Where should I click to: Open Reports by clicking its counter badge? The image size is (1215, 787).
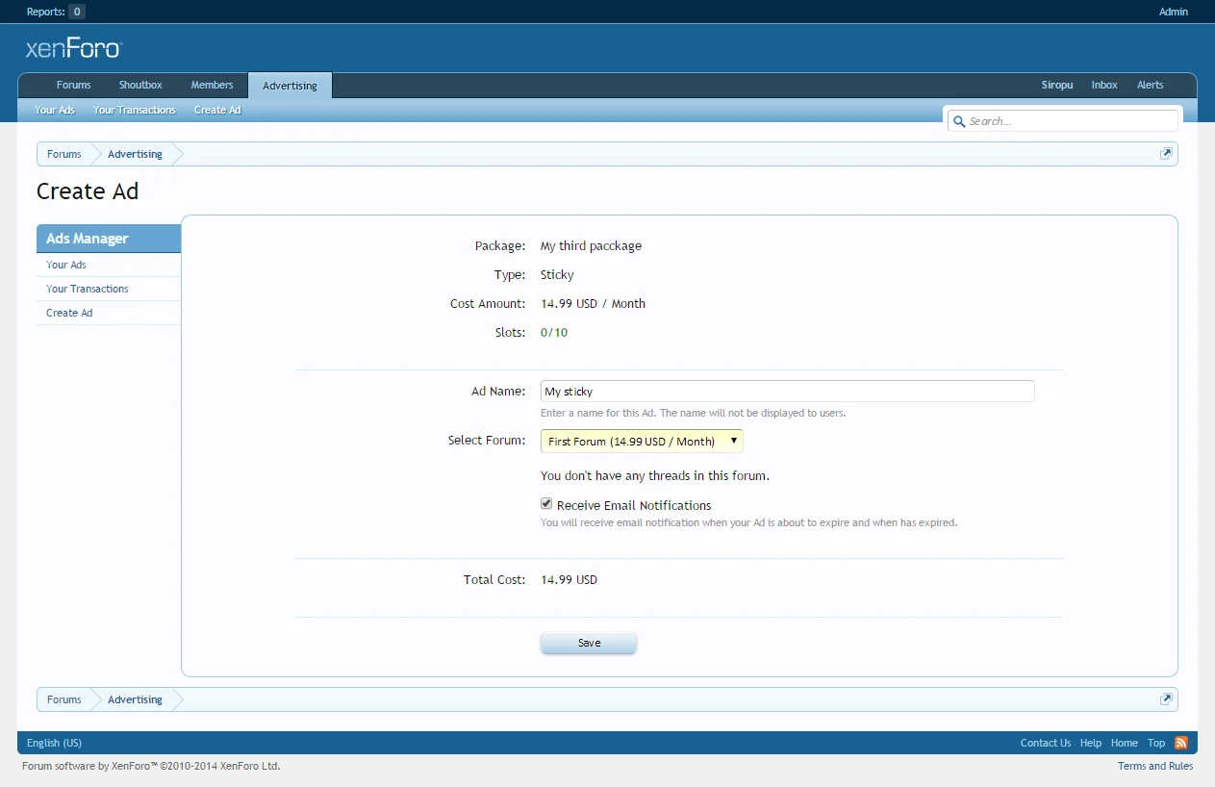[x=78, y=12]
